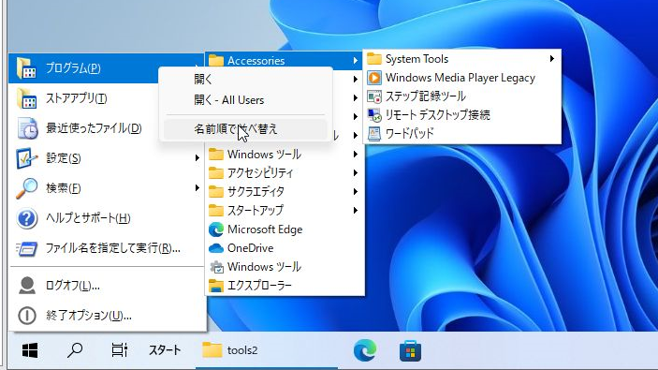Click the Recent Files (最近使ったファイル) clock icon
This screenshot has width=658, height=370.
(x=27, y=128)
